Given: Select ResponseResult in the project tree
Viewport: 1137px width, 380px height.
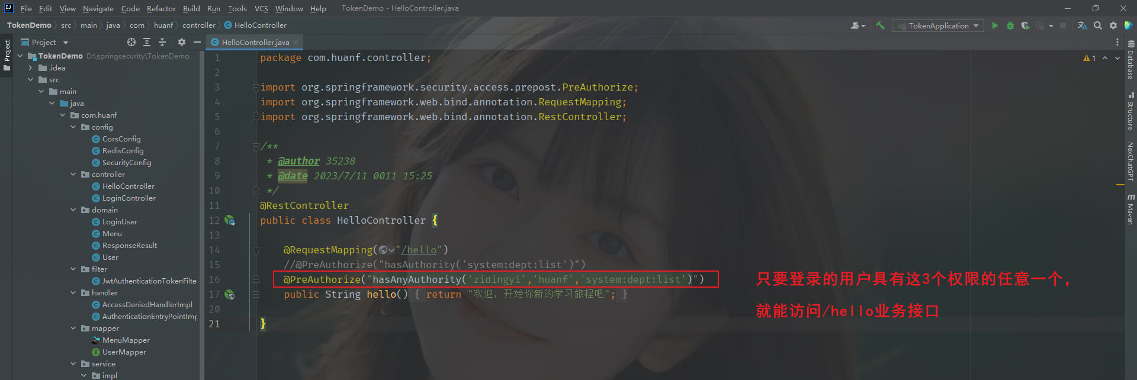Looking at the screenshot, I should 130,246.
